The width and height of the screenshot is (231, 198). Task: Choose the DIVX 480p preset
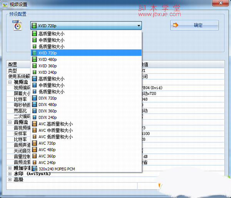86,105
